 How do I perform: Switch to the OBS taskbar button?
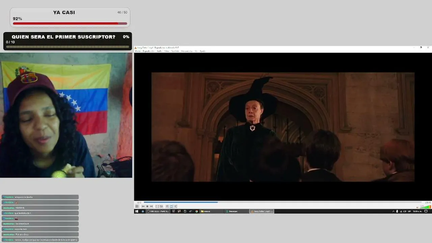[x=158, y=211]
